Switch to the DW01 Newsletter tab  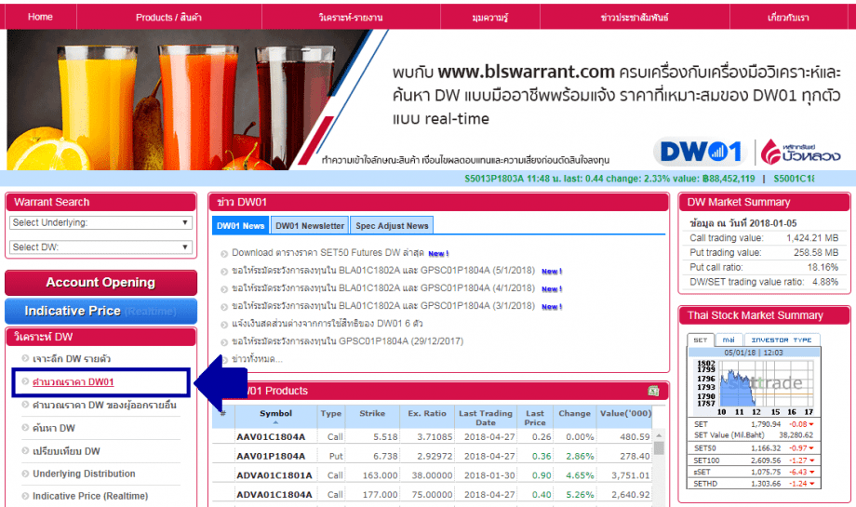pos(310,225)
